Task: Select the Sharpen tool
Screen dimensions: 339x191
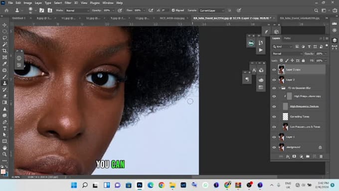Action: pos(4,109)
